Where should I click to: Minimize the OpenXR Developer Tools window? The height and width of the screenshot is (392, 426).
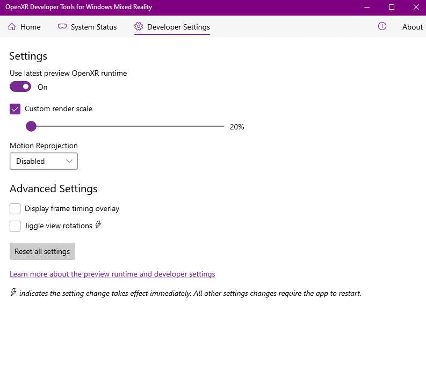[367, 8]
